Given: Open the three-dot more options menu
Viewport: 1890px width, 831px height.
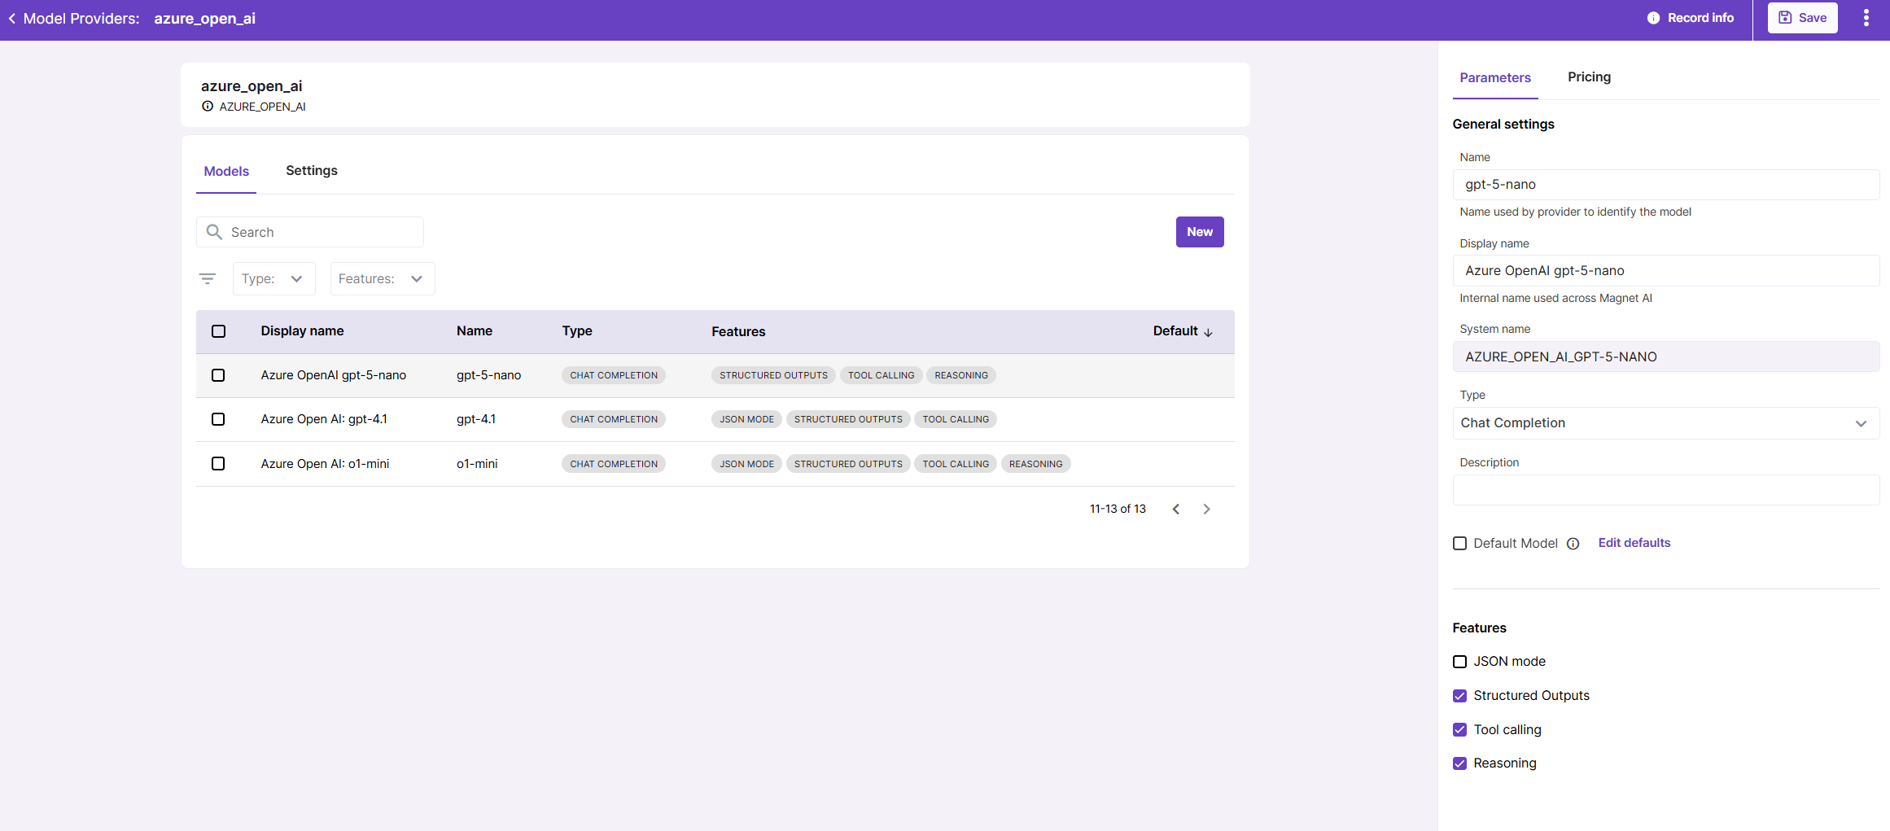Looking at the screenshot, I should [1866, 18].
